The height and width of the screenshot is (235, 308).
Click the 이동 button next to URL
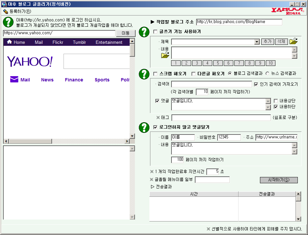pos(126,33)
